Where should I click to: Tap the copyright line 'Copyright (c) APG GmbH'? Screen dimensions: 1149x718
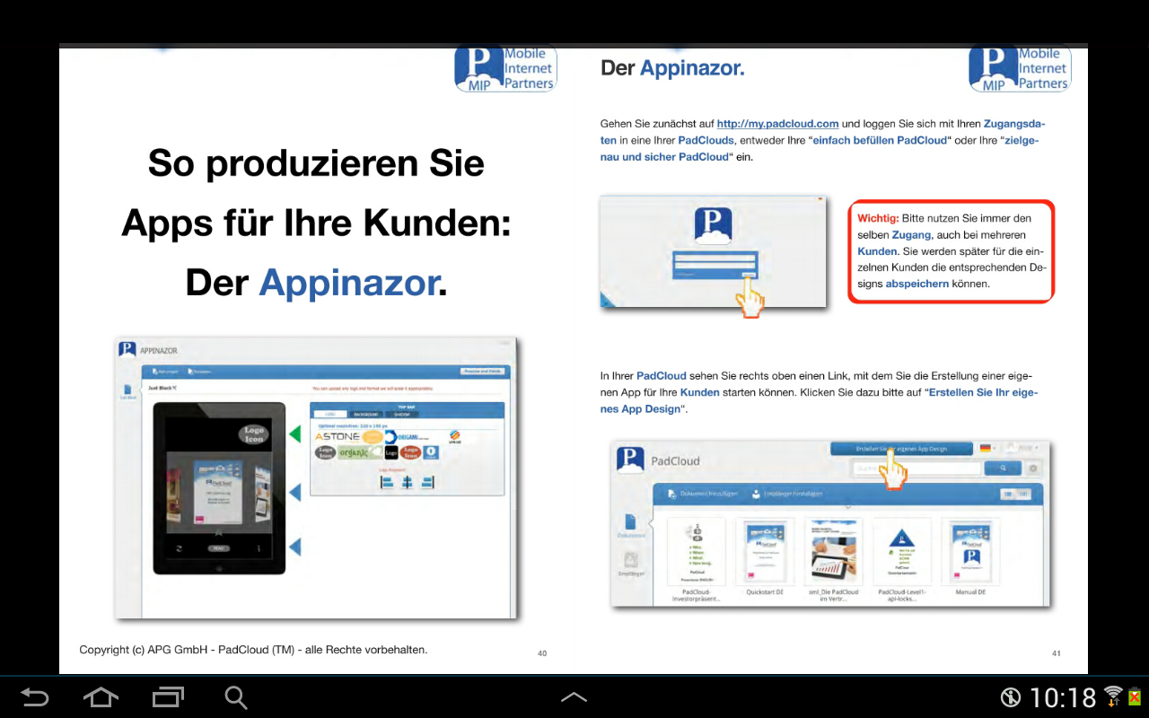tap(253, 650)
